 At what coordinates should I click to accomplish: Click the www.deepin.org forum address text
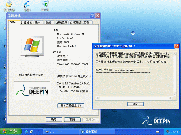coord(124,70)
